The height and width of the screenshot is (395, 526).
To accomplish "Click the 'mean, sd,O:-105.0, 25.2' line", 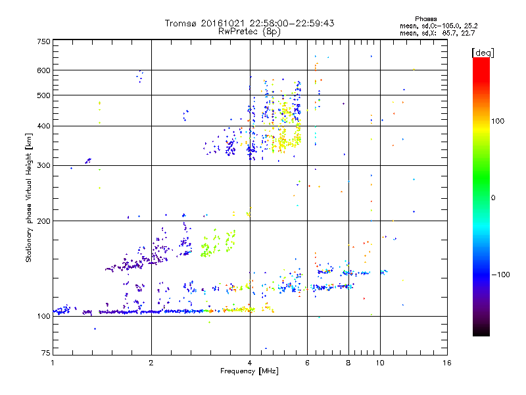I will click(x=439, y=26).
